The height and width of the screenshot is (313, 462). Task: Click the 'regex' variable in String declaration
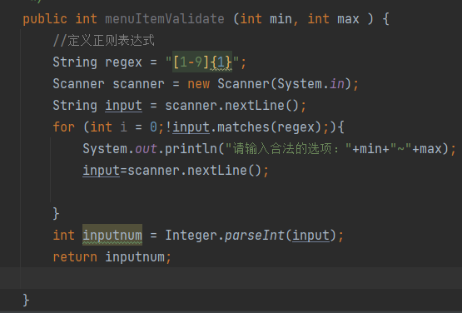[x=123, y=62]
